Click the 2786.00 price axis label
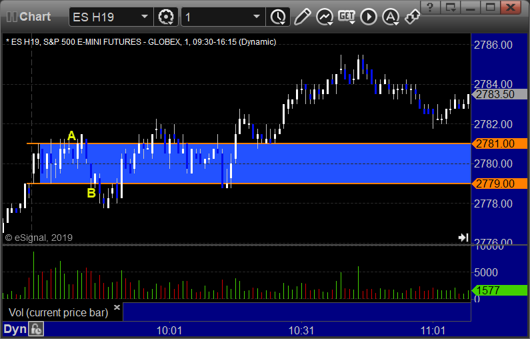Image resolution: width=530 pixels, height=339 pixels. click(x=493, y=45)
